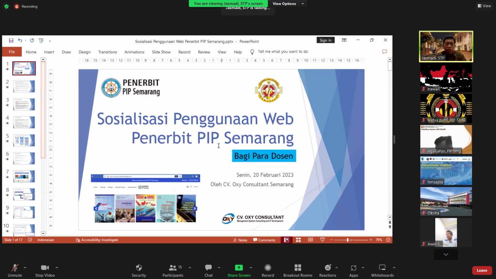Image resolution: width=496 pixels, height=279 pixels.
Task: Click zoom out minus button
Action: 331,240
